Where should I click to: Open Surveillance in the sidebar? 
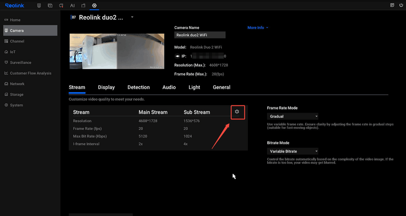pyautogui.click(x=30, y=62)
